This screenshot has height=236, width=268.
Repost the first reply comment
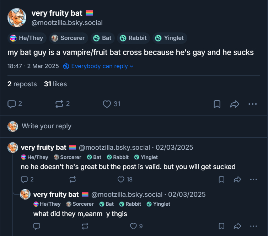(x=73, y=179)
